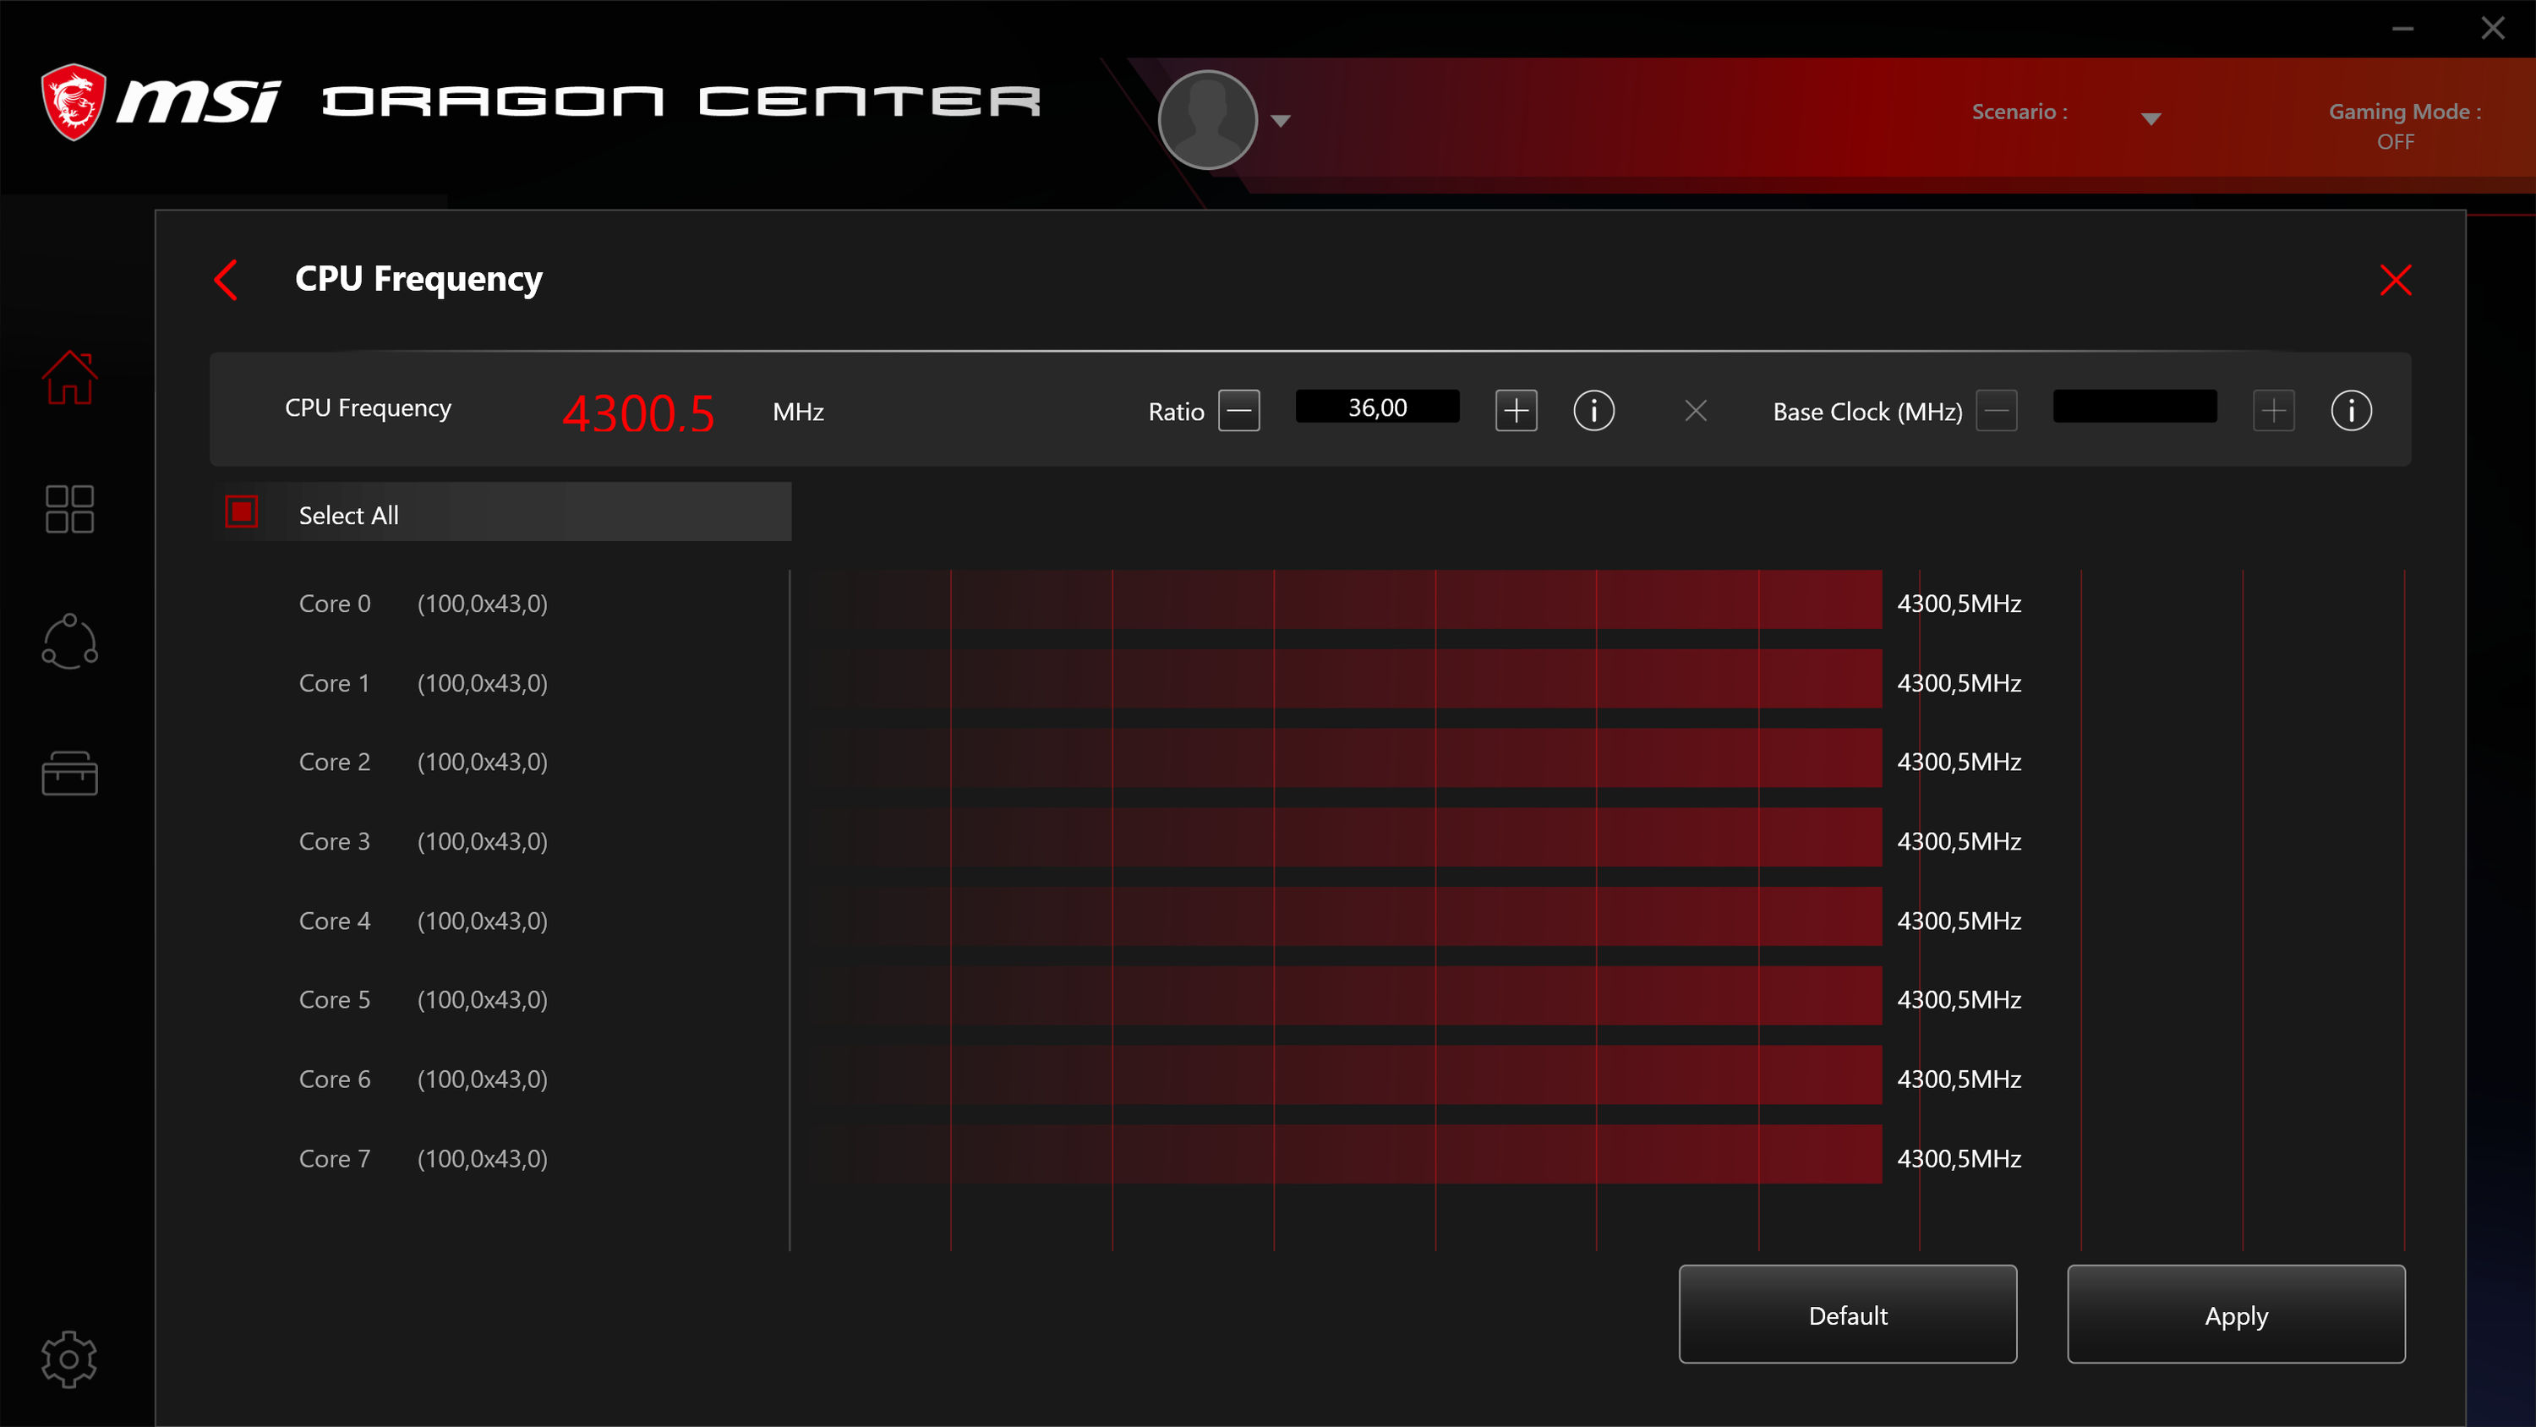Click info icon next to Ratio
The height and width of the screenshot is (1427, 2536).
click(x=1593, y=411)
